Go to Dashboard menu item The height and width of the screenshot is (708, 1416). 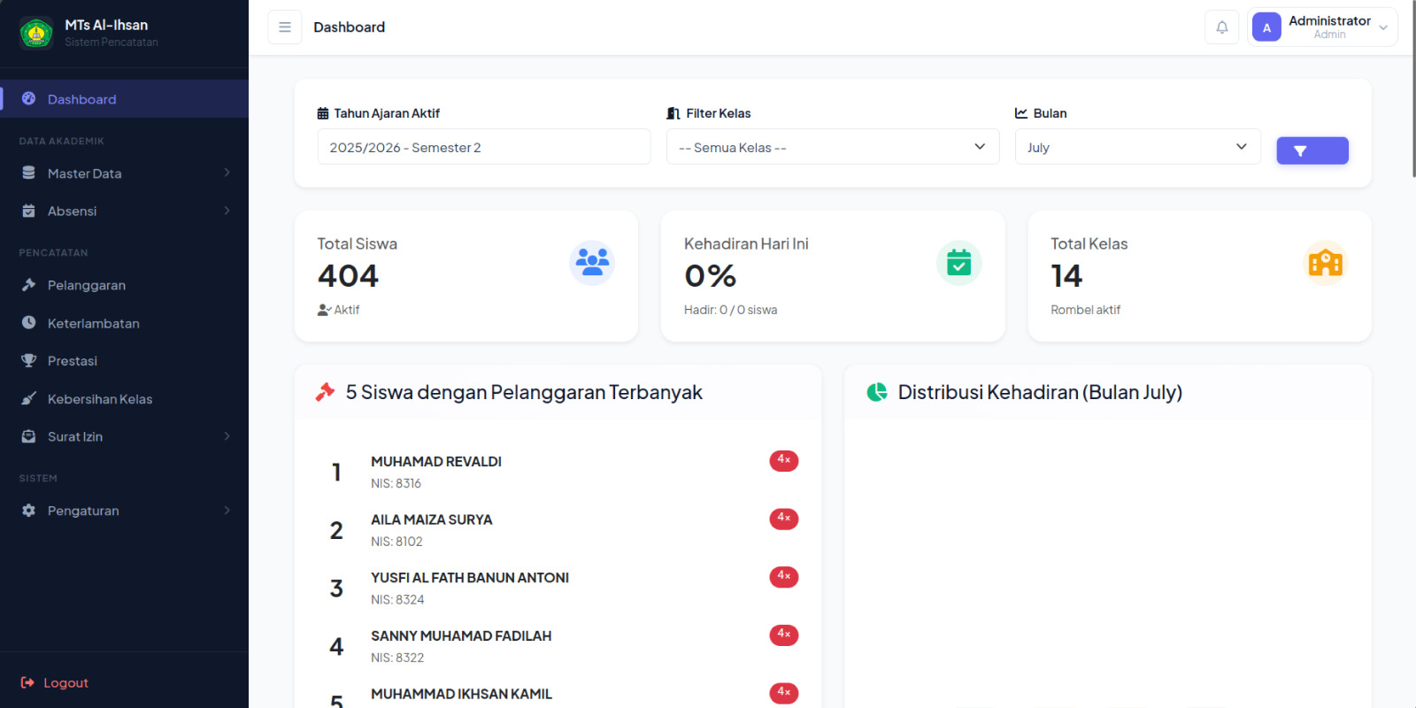(124, 99)
